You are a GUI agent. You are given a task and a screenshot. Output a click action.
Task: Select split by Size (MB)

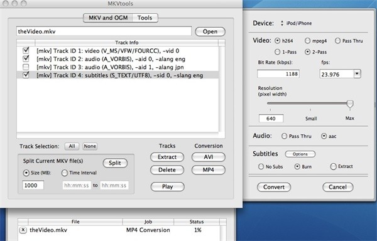pos(26,173)
